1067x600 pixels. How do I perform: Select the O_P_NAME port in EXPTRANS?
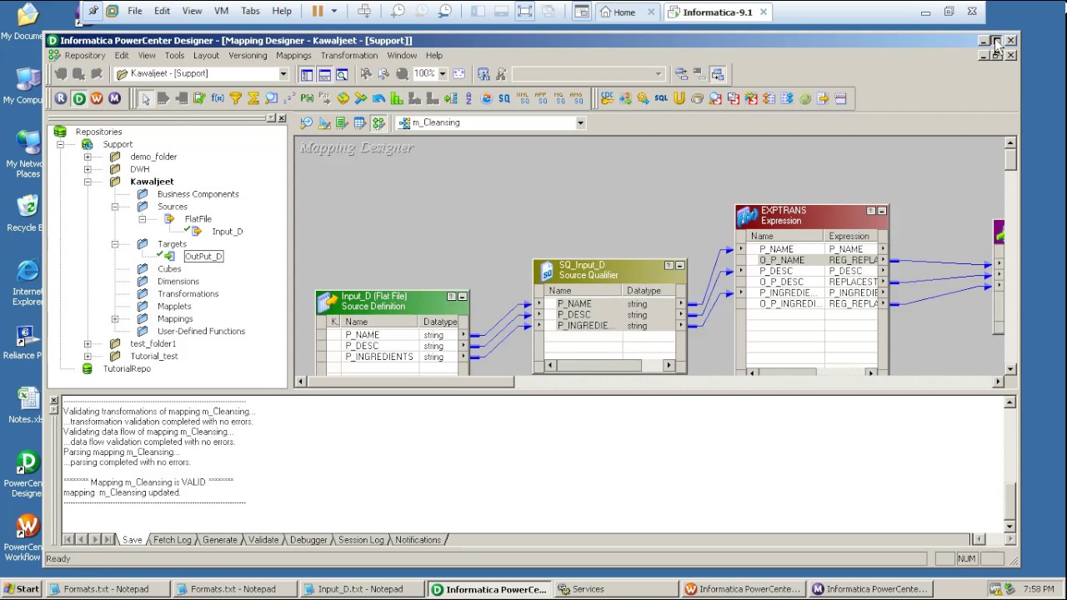coord(781,260)
